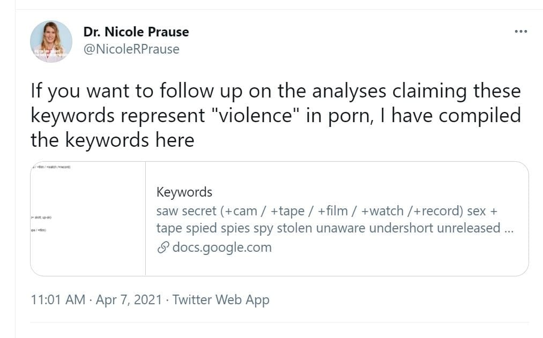The image size is (543, 338).
Task: Click the docs.google.com domain text
Action: click(x=222, y=247)
